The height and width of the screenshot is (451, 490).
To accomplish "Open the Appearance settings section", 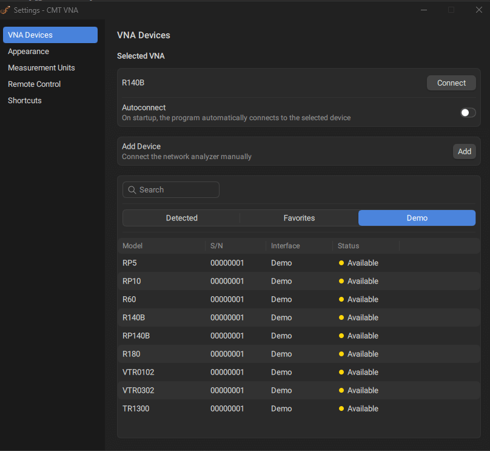I will (x=29, y=52).
